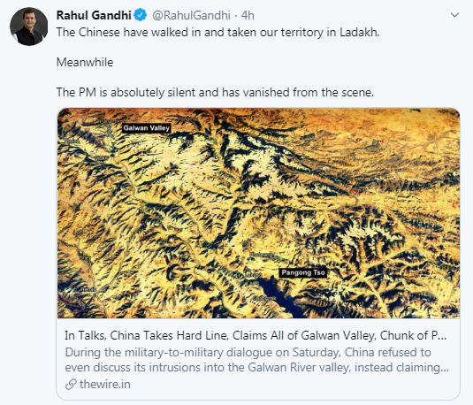Viewport: 473px width, 405px height.
Task: Open the tweet permalink via 4h timestamp
Action: tap(248, 15)
